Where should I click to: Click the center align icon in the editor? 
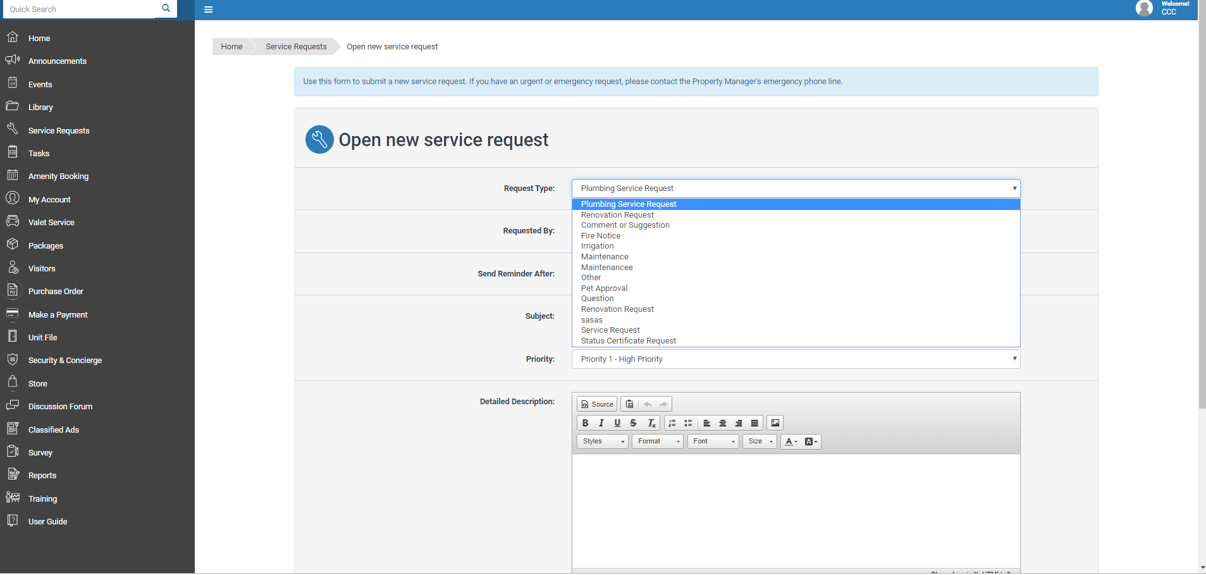722,423
